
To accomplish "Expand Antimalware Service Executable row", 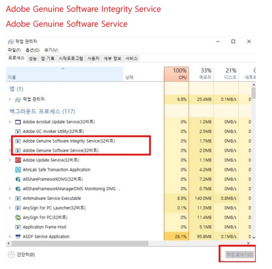I will tap(10, 198).
